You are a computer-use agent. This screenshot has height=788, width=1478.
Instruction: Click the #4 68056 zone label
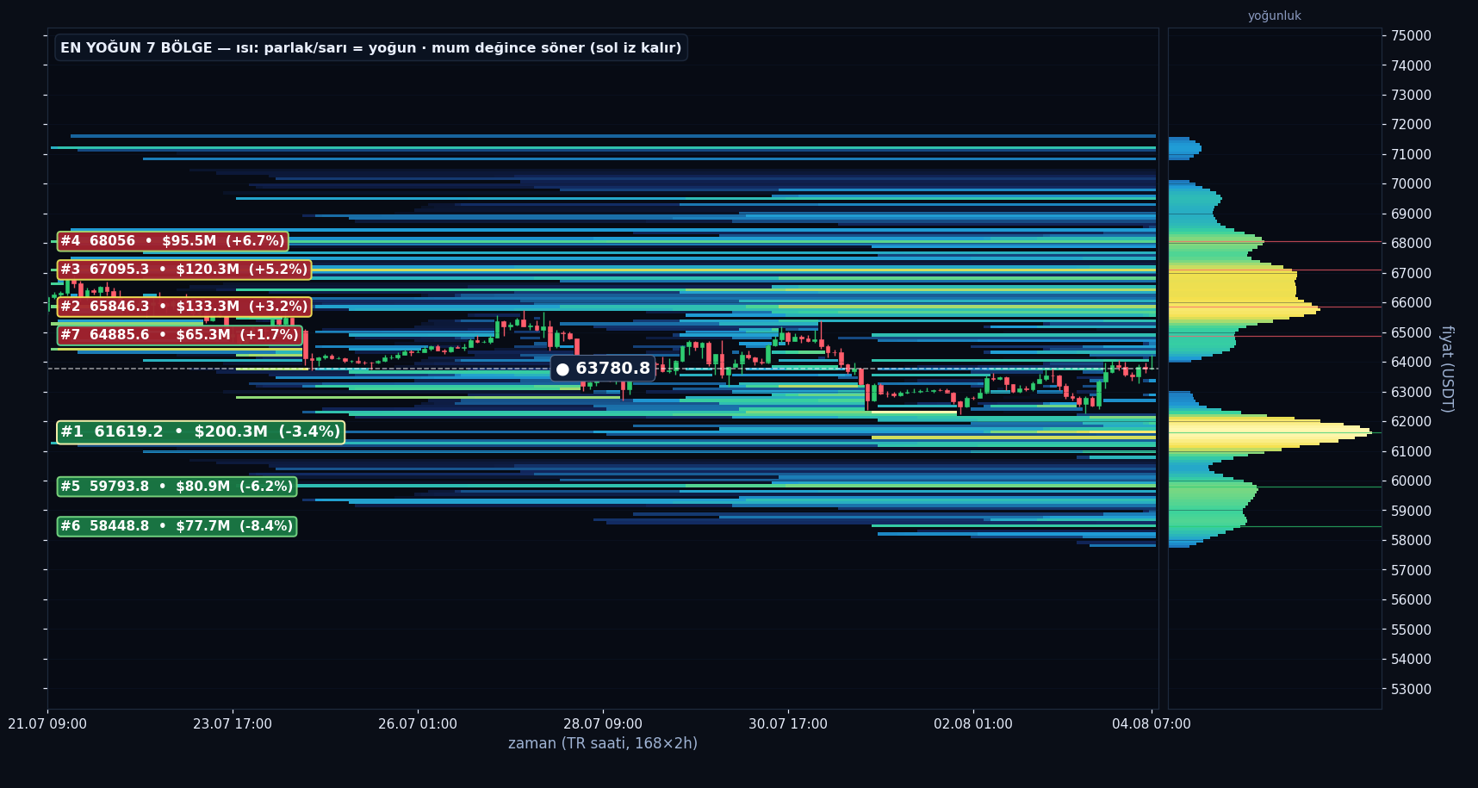(172, 241)
